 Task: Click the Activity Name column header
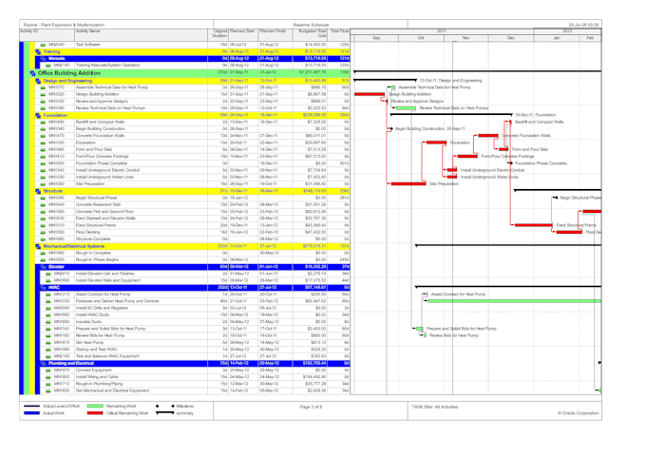[141, 34]
